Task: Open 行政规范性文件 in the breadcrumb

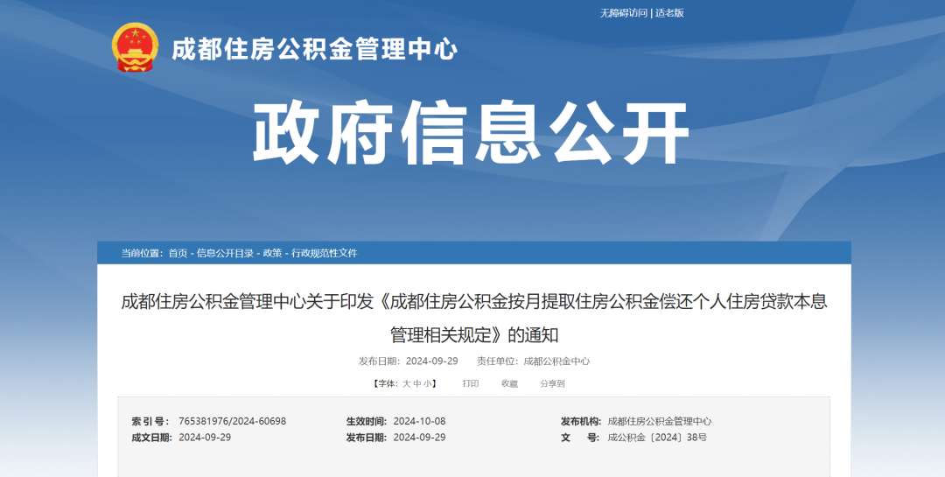Action: (x=325, y=253)
